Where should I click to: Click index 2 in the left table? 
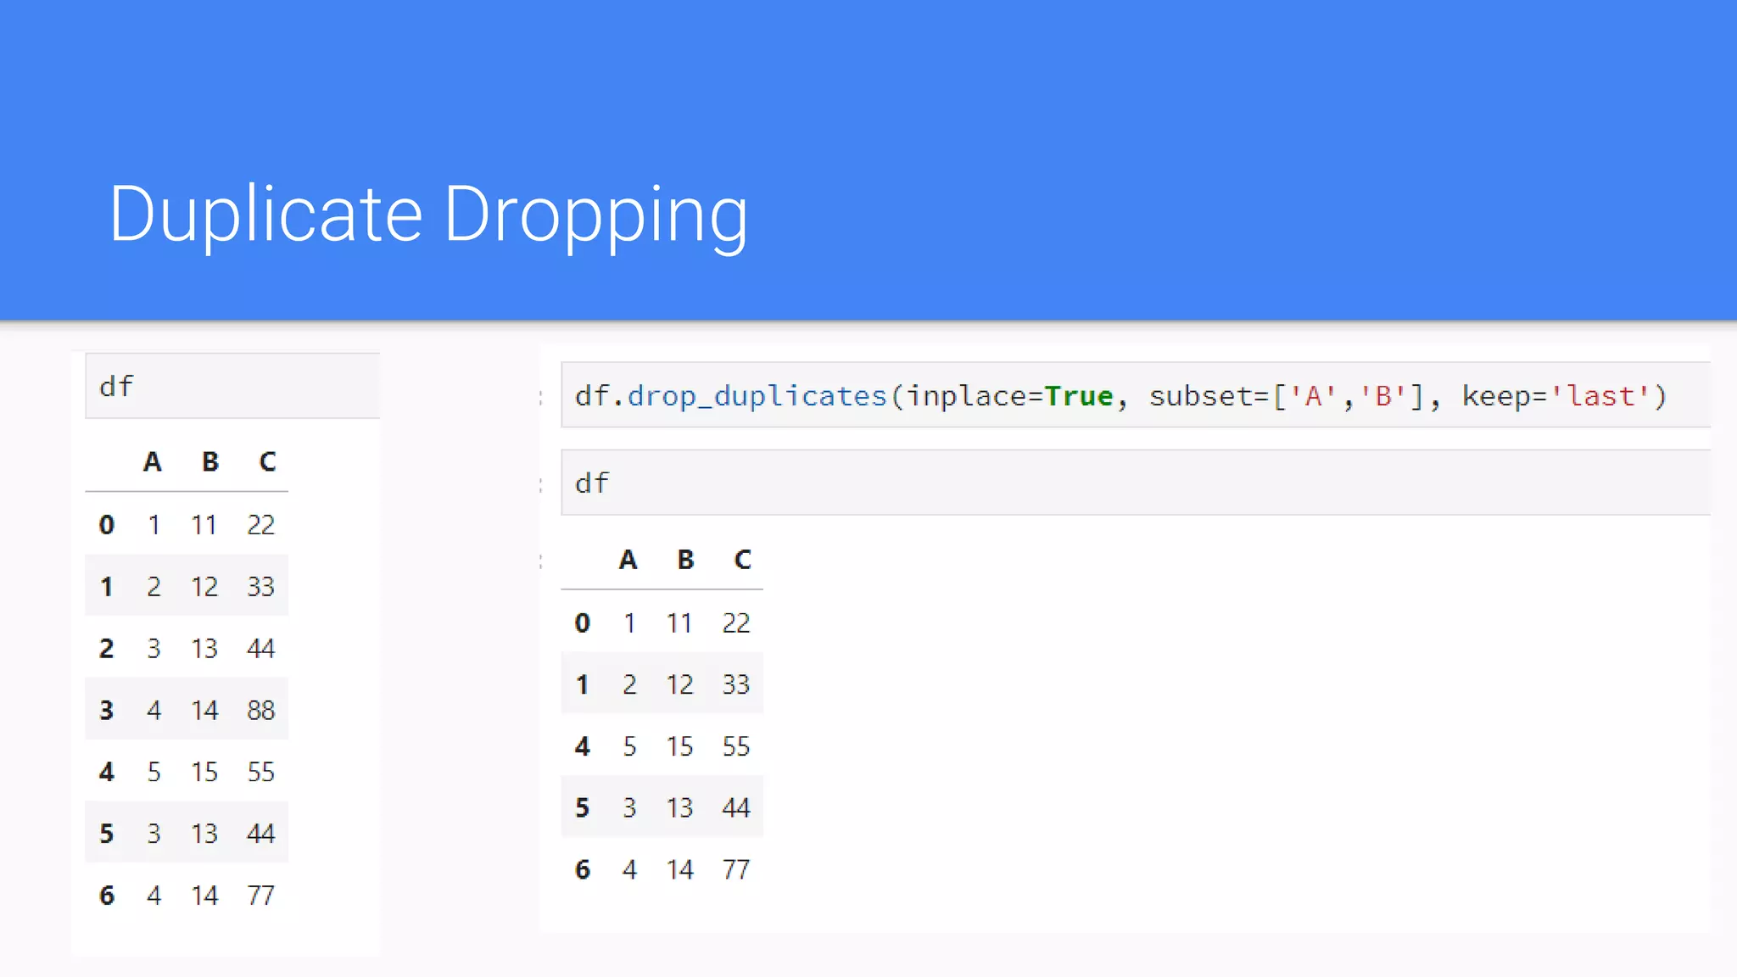[106, 649]
